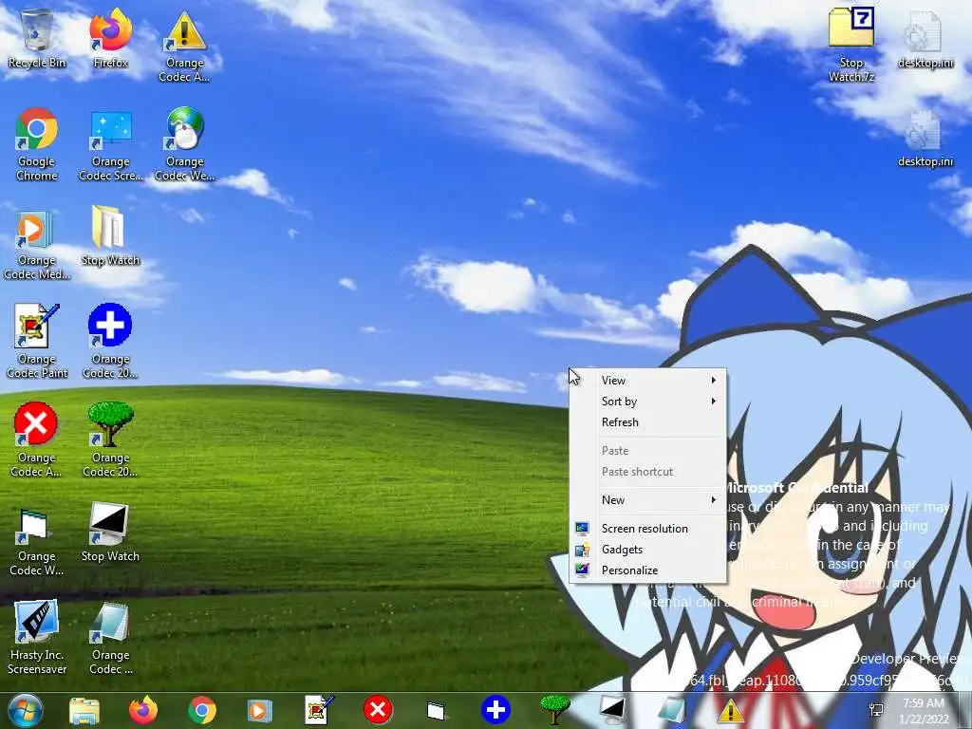Screen dimensions: 972x729
Task: Choose Personalize from the context menu
Action: coord(647,570)
